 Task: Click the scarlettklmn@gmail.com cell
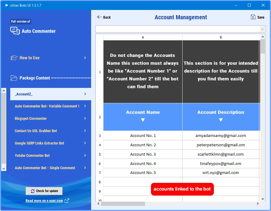pos(221,154)
